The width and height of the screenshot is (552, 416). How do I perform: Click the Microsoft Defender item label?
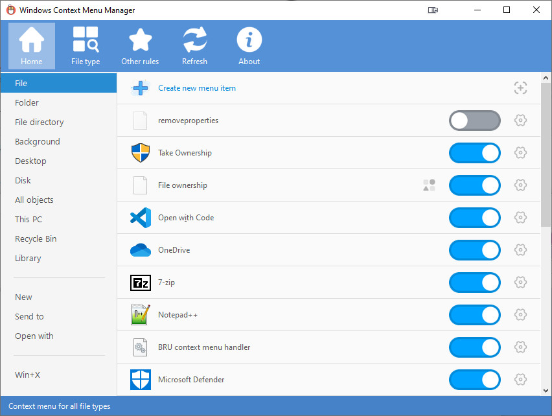point(191,380)
